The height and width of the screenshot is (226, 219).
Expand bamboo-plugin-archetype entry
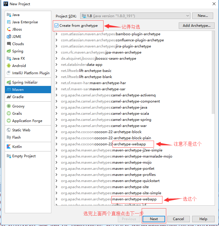click(x=57, y=34)
